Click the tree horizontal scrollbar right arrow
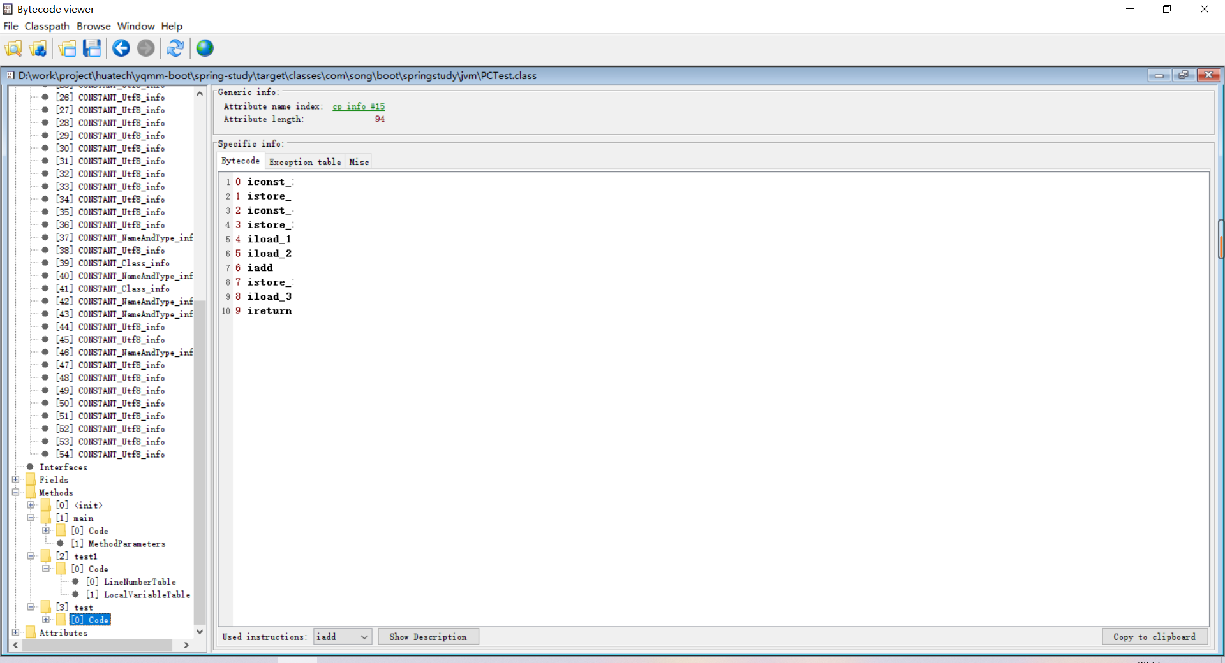The width and height of the screenshot is (1225, 663). (x=186, y=645)
